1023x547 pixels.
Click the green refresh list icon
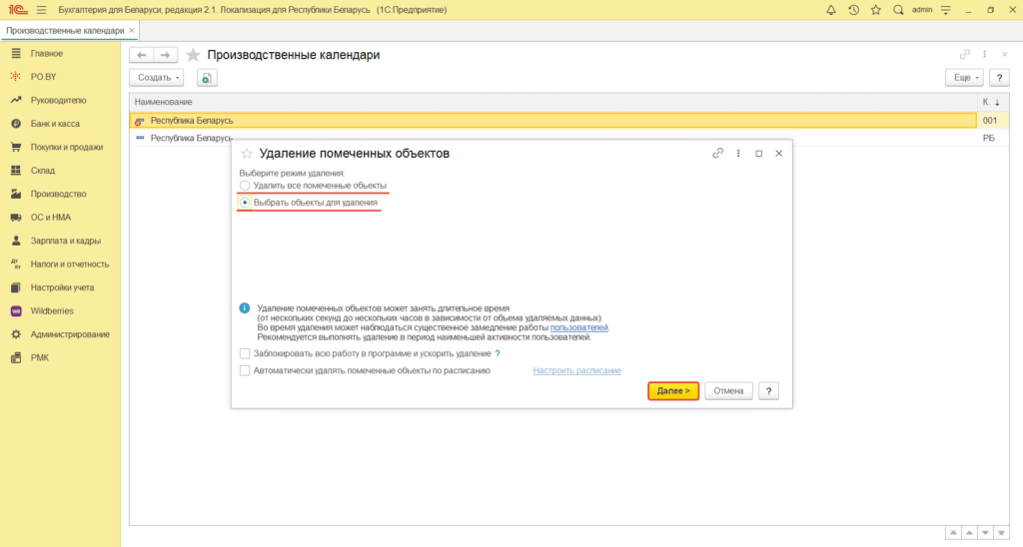pyautogui.click(x=206, y=78)
